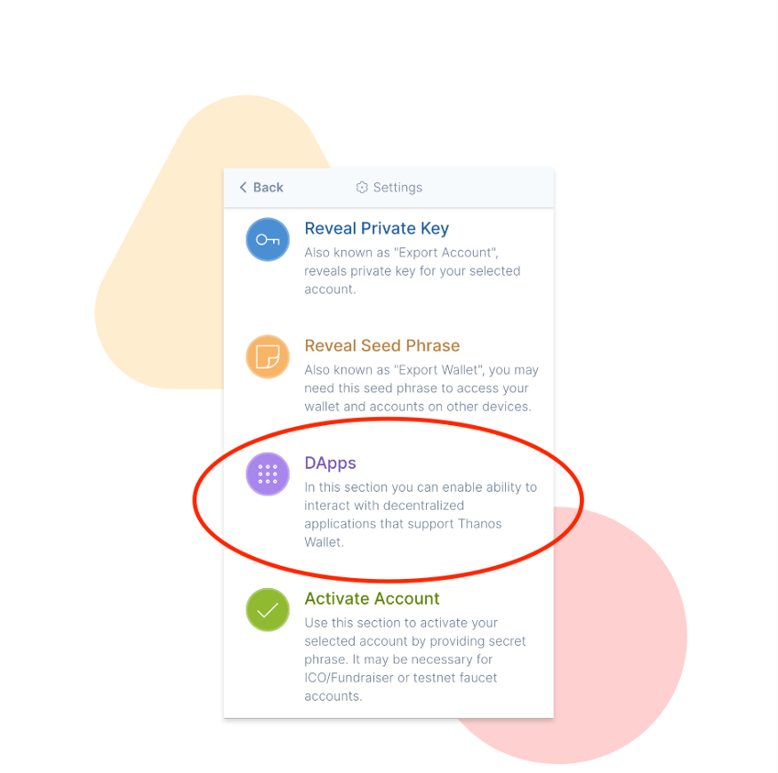This screenshot has height=773, width=778.
Task: Go back using the Back label
Action: pyautogui.click(x=268, y=187)
